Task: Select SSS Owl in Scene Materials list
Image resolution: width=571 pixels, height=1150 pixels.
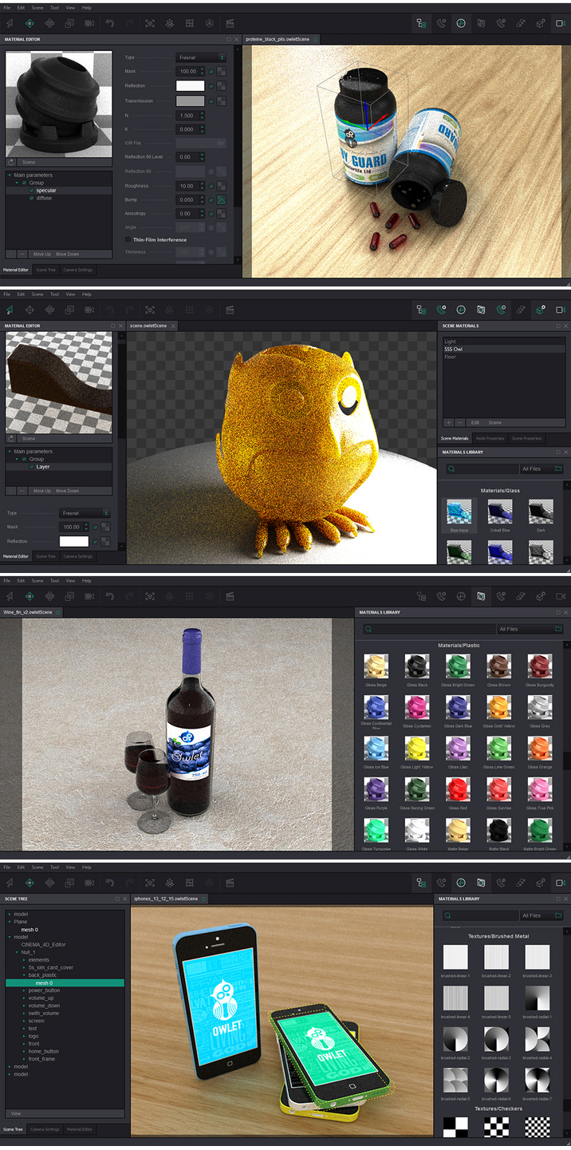Action: (453, 350)
